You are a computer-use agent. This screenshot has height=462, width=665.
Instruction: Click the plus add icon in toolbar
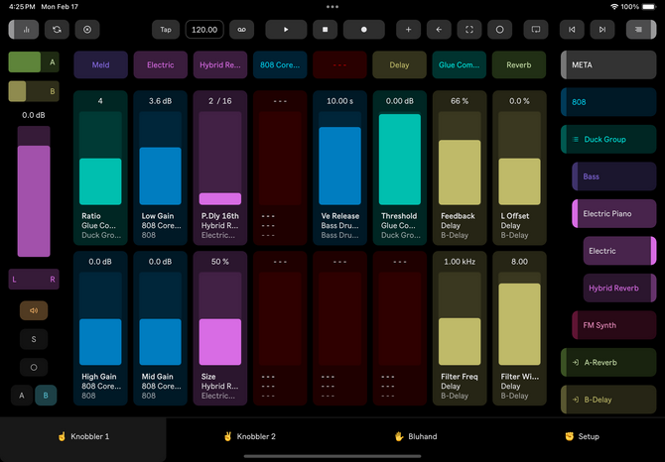[x=408, y=30]
